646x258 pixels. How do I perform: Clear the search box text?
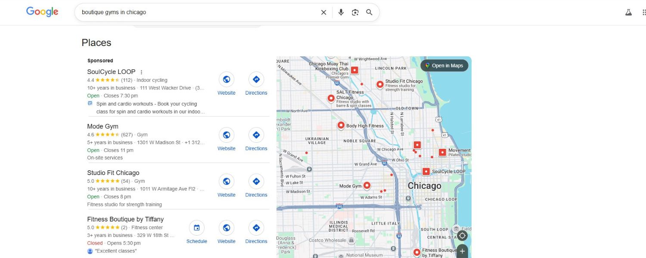(323, 12)
